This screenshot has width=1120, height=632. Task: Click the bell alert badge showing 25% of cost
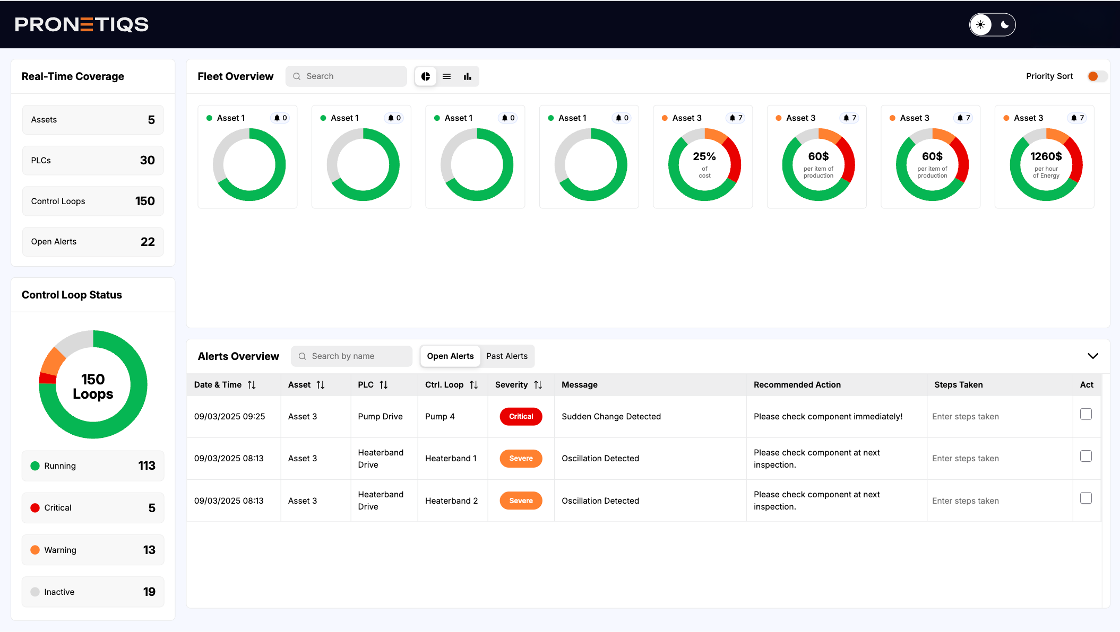[736, 118]
